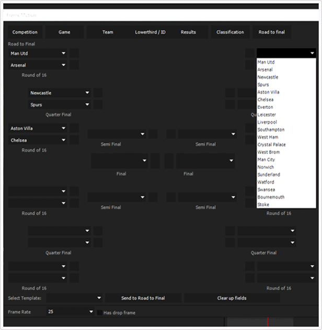Click the score field beside Aston Villa
This screenshot has width=322, height=330.
pos(74,128)
